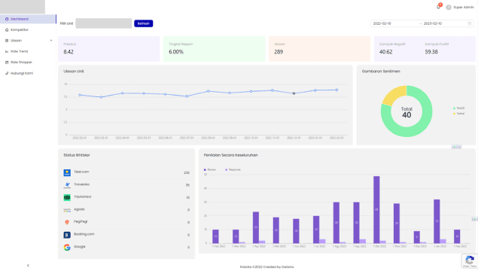
Task: Click the Tingkat Respon 6.00% card
Action: pos(215,49)
